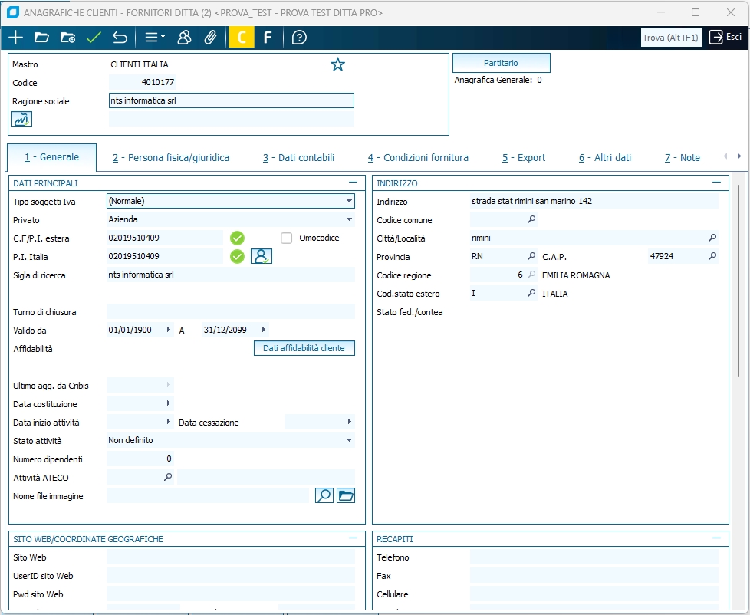This screenshot has width=750, height=615.
Task: Toggle the F fornitori button
Action: click(x=268, y=38)
